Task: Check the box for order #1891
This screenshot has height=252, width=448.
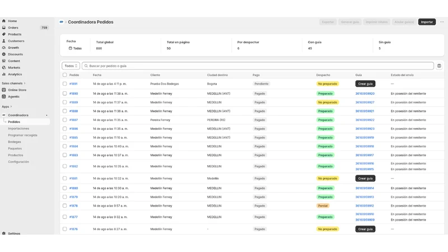Action: [x=64, y=83]
